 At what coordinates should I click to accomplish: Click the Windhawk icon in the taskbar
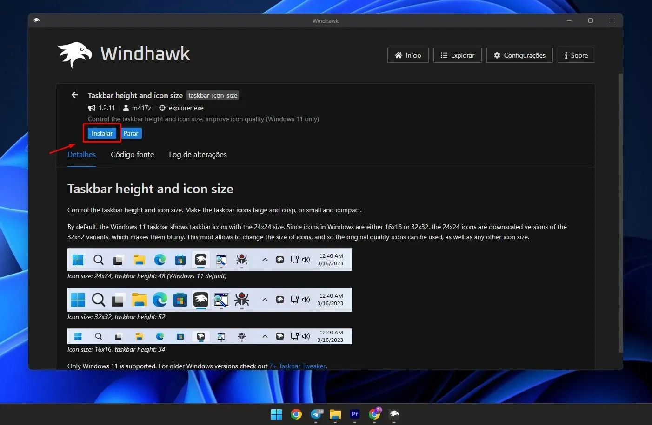coord(394,414)
